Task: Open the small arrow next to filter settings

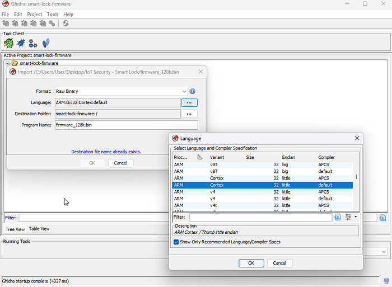Action: click(x=356, y=217)
